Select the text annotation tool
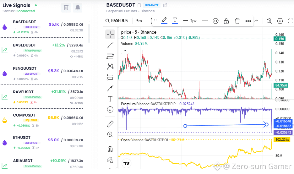Screen dimensions: 294x174 click(x=110, y=99)
